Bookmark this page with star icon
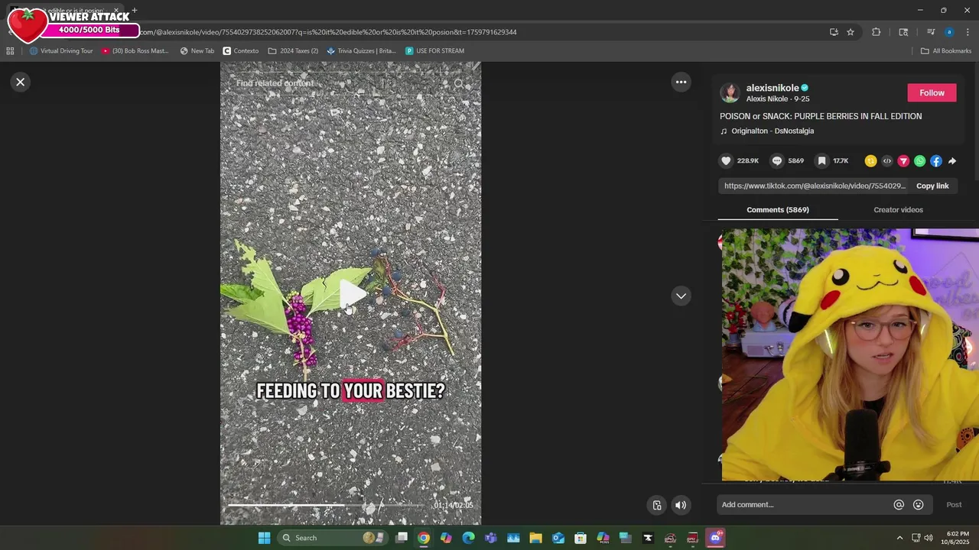The width and height of the screenshot is (979, 550). coord(851,32)
